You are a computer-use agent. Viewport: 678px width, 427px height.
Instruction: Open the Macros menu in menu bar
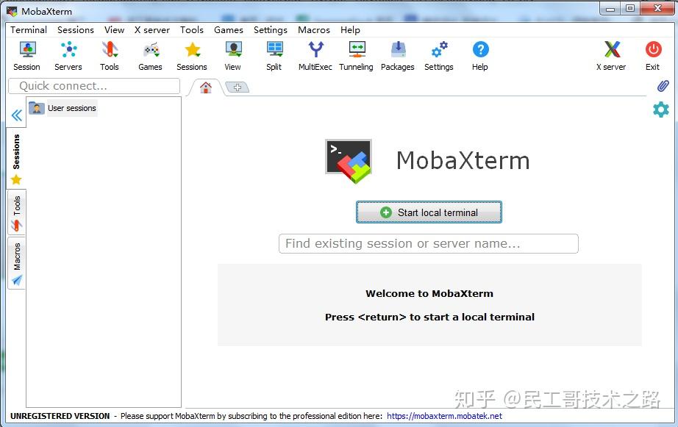(314, 30)
